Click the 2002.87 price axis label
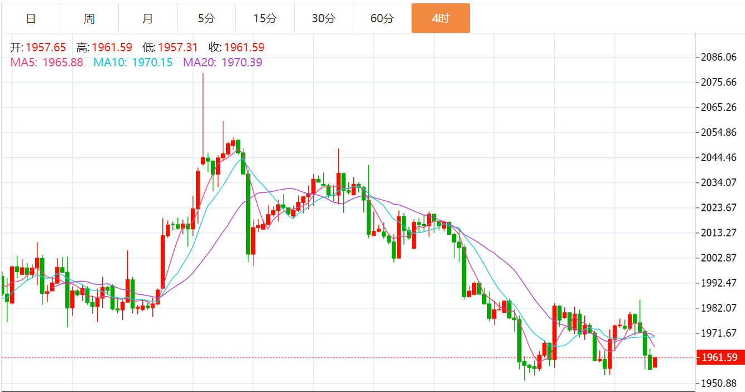Viewport: 745px width, 392px height. click(719, 258)
